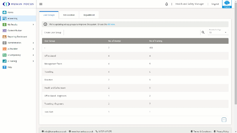Open the hamburger menu icon
This screenshot has height=133, width=237.
41,4
